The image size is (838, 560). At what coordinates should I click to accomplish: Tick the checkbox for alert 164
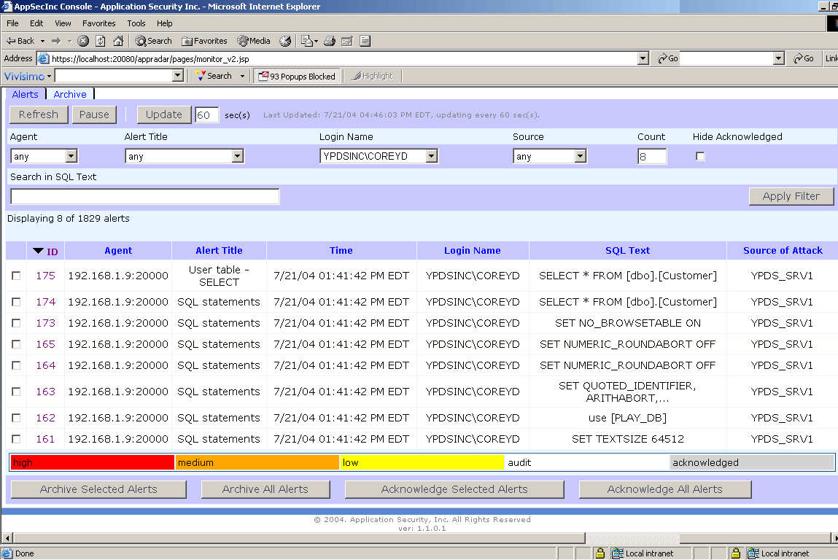click(16, 365)
